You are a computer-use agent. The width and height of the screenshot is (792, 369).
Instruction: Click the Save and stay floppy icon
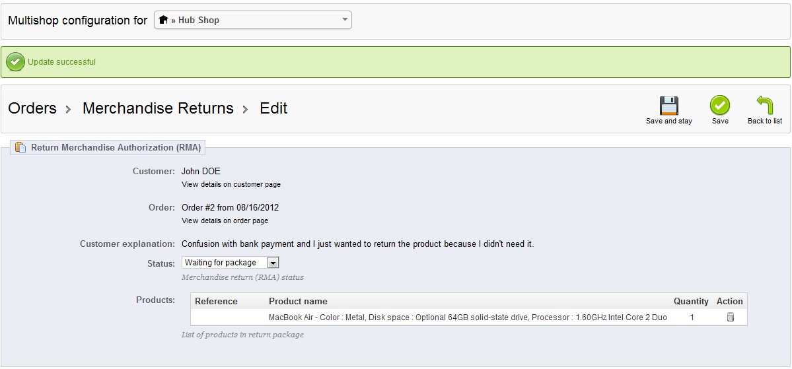tap(669, 106)
